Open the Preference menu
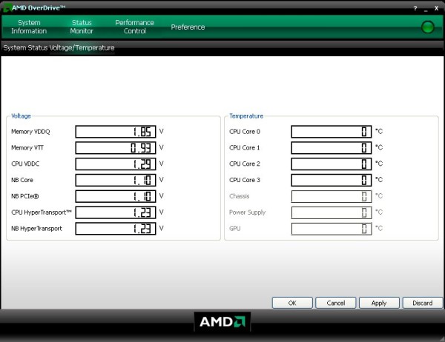 tap(188, 27)
